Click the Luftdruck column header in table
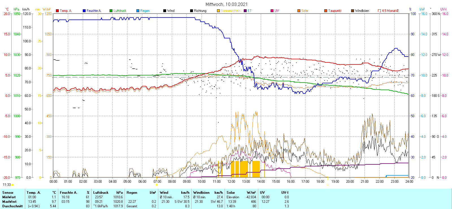This screenshot has height=209, width=452. [x=101, y=193]
